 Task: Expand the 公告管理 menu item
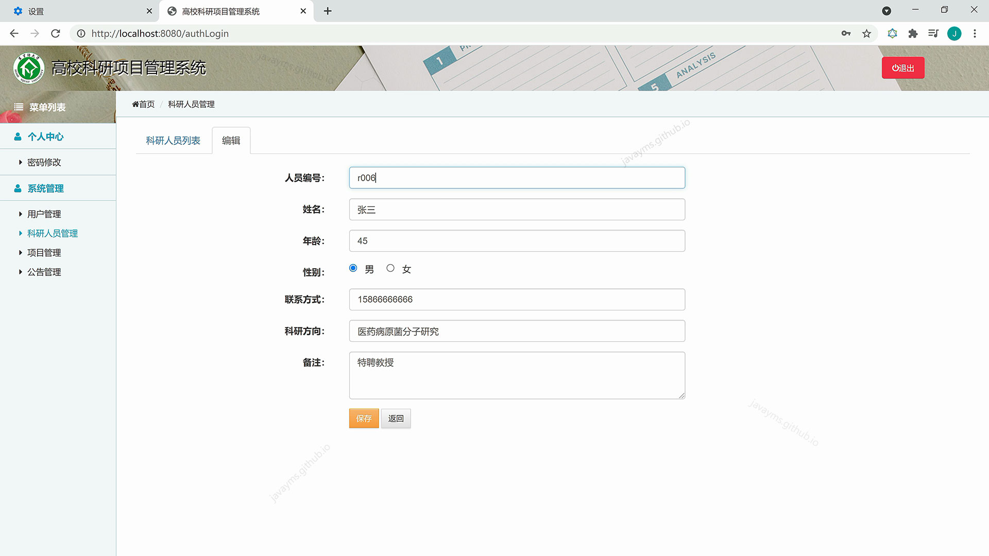coord(44,272)
